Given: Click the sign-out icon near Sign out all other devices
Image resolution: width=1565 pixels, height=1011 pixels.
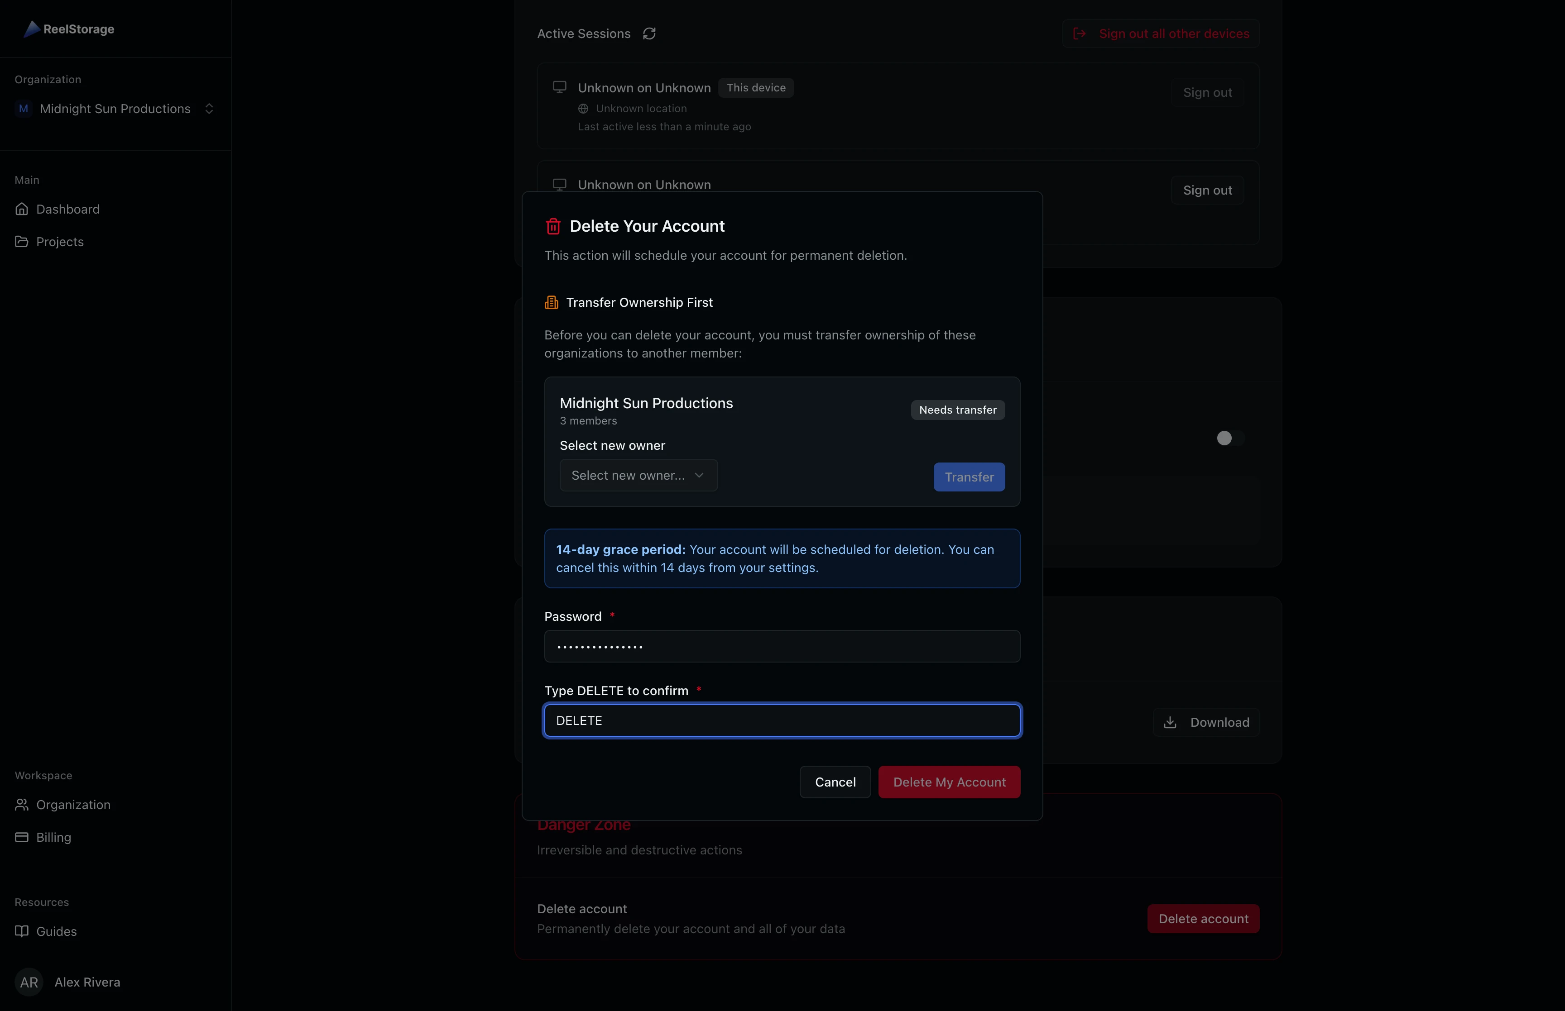Looking at the screenshot, I should tap(1080, 33).
